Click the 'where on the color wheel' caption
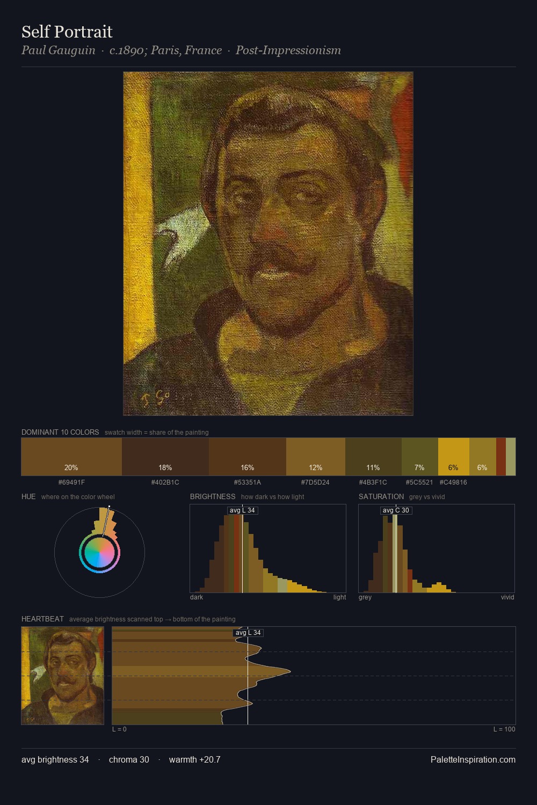This screenshot has height=805, width=537. [78, 497]
